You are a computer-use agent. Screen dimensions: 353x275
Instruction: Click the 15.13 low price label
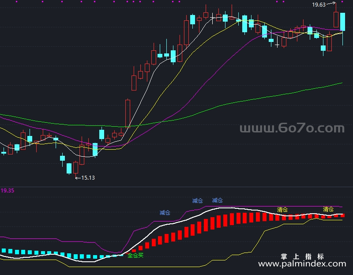point(88,178)
